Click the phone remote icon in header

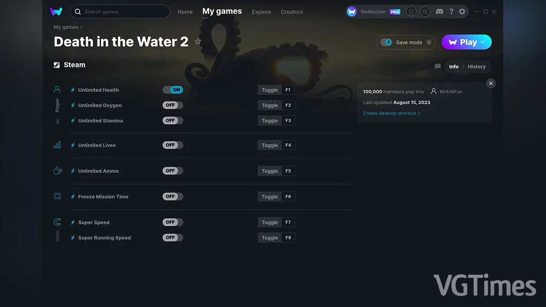point(411,12)
